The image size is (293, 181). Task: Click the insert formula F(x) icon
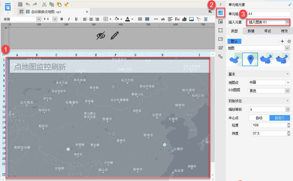[177, 19]
